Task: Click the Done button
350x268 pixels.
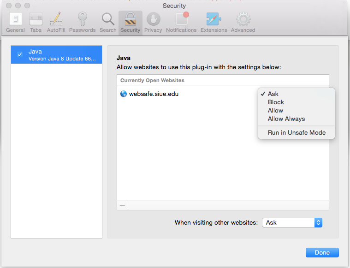Action: pyautogui.click(x=322, y=252)
